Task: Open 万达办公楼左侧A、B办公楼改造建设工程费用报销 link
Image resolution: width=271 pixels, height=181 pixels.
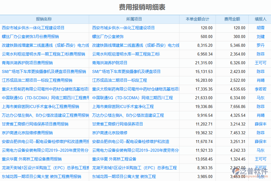Action: (45, 116)
